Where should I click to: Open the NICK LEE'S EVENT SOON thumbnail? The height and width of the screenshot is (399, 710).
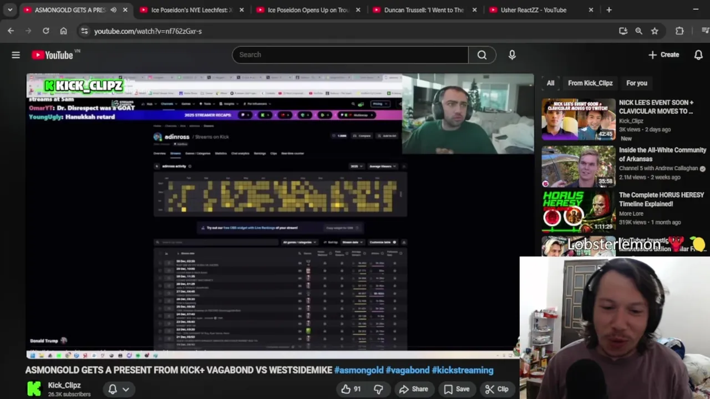[579, 119]
